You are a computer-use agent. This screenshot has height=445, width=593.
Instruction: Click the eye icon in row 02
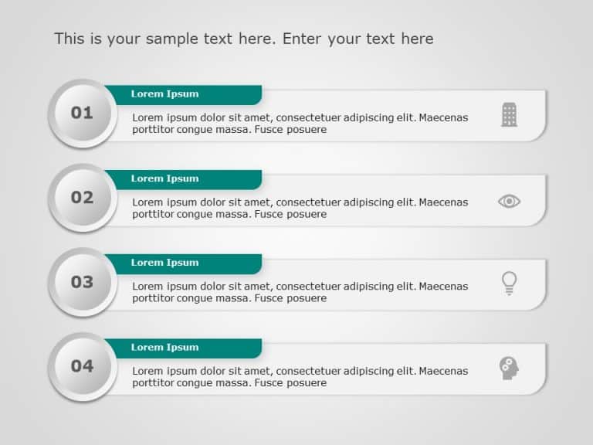tap(509, 202)
